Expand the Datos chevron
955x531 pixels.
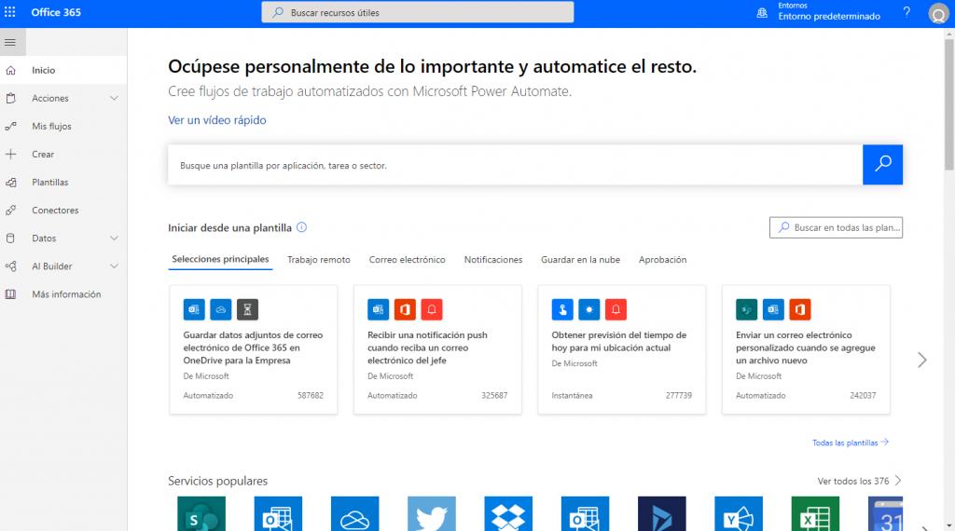click(114, 238)
